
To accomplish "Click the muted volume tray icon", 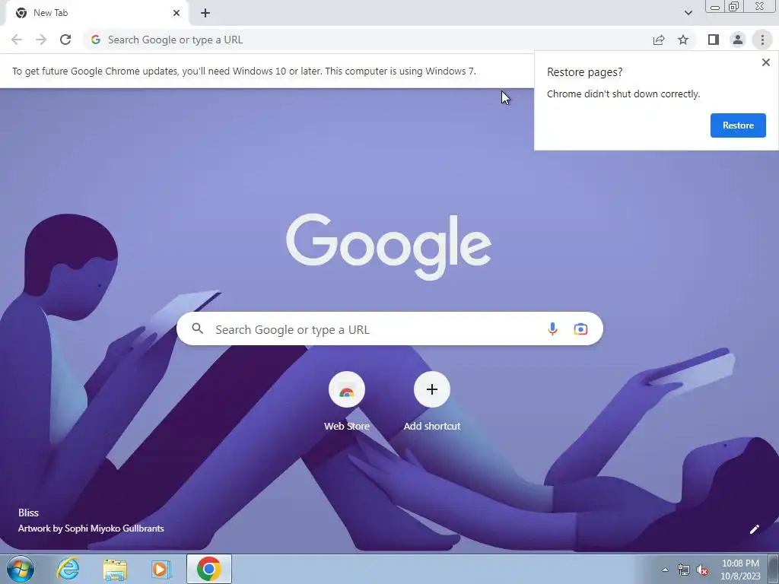I will (x=702, y=570).
